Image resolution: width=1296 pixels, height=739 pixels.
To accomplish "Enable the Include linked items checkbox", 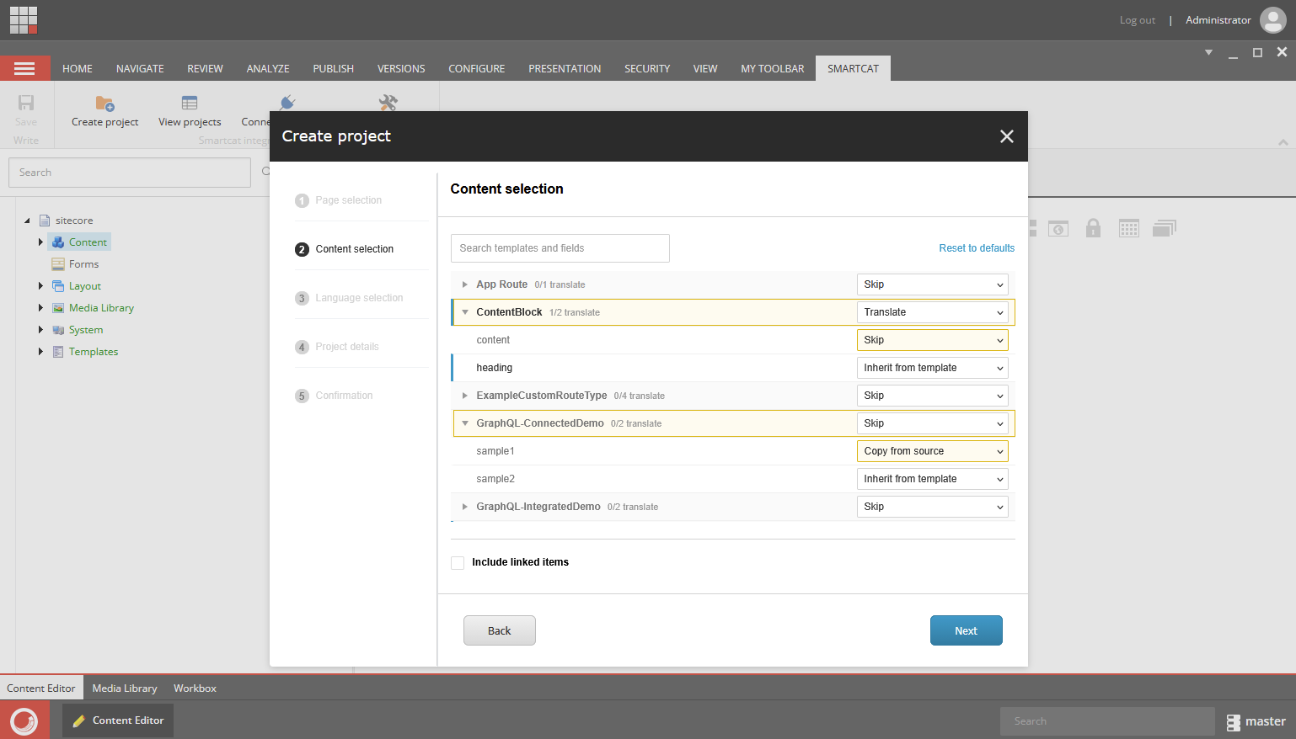I will pyautogui.click(x=458, y=563).
